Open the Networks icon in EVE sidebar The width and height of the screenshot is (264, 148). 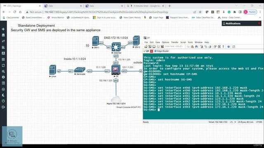(3, 41)
